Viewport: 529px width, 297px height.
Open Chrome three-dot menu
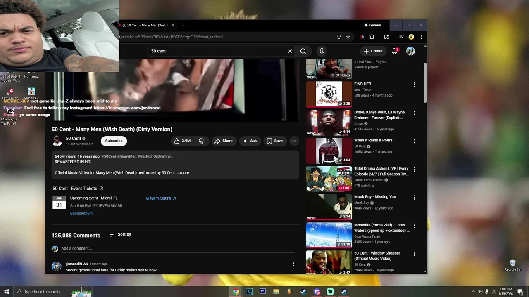click(x=421, y=37)
